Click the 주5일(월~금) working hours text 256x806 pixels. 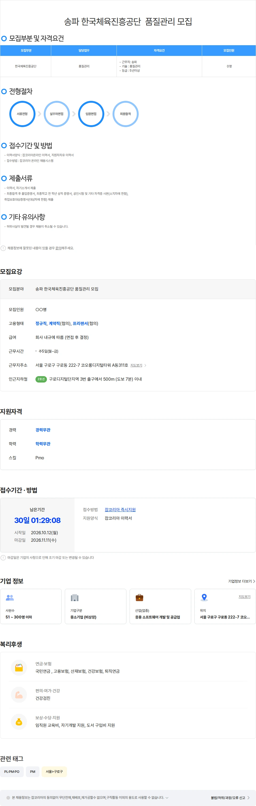pyautogui.click(x=48, y=352)
